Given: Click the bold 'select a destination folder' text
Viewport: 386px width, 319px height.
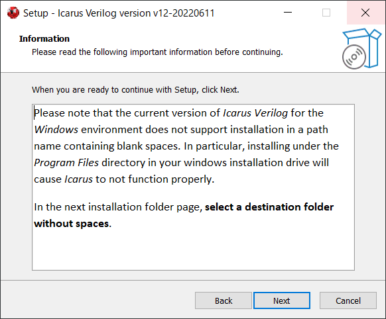Looking at the screenshot, I should click(269, 207).
